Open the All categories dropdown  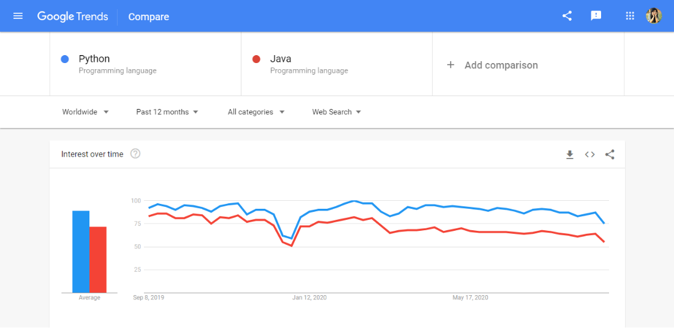[x=256, y=111]
